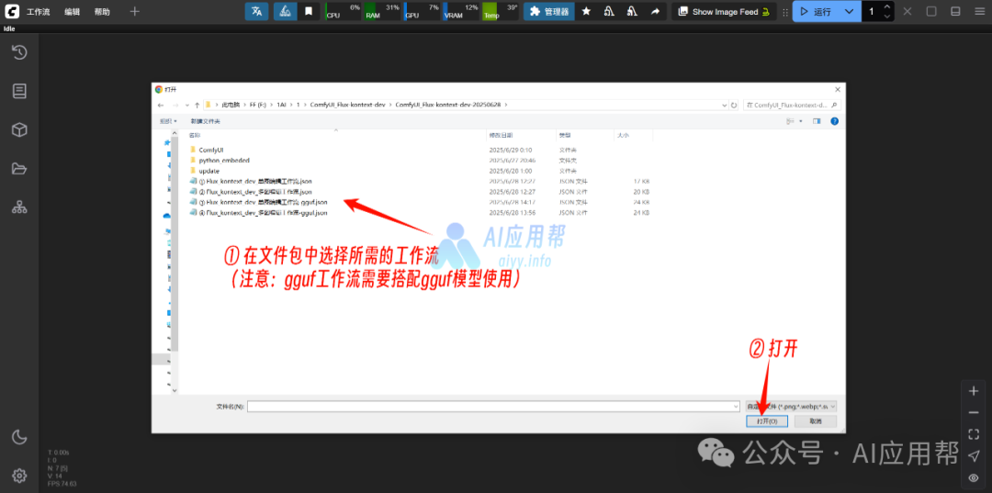Click the Temp monitor indicator
The height and width of the screenshot is (493, 992).
(x=500, y=11)
